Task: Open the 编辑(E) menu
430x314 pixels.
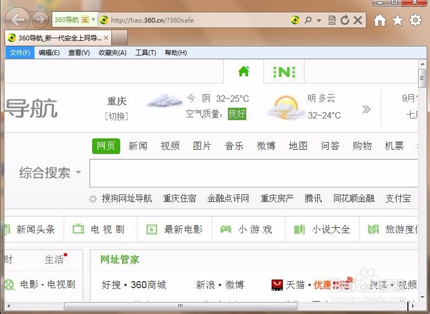Action: [49, 53]
